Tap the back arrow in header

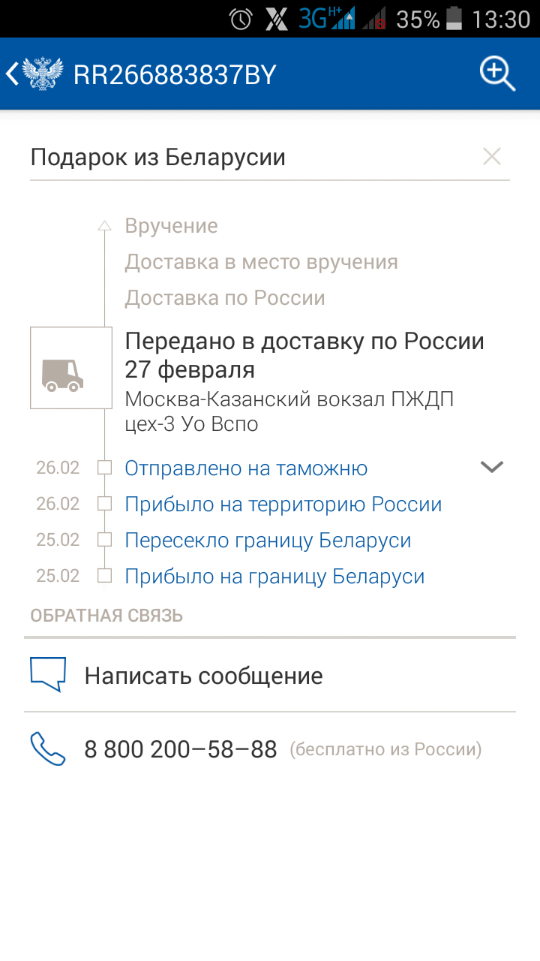tap(11, 74)
